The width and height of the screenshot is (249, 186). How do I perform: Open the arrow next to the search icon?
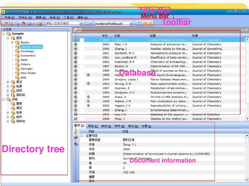pyautogui.click(x=91, y=24)
